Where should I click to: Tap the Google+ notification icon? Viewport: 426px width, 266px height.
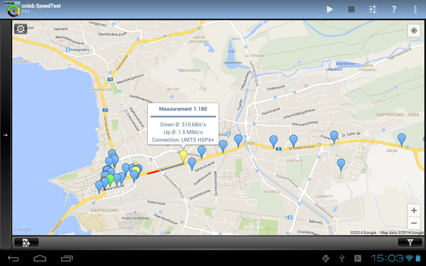358,258
